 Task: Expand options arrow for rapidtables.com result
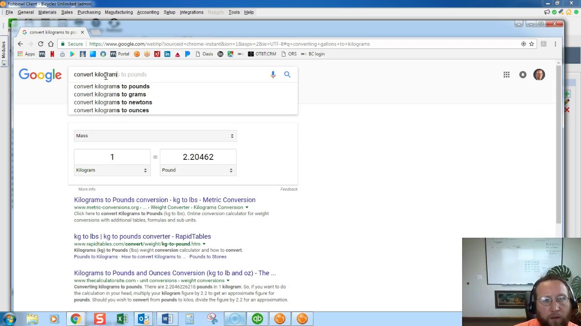[x=204, y=244]
